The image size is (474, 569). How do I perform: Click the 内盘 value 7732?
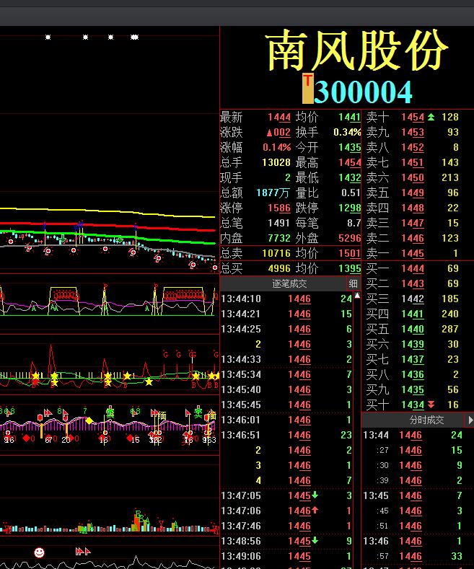[279, 239]
